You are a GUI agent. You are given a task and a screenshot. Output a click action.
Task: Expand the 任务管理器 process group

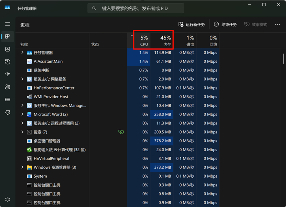(x=22, y=53)
